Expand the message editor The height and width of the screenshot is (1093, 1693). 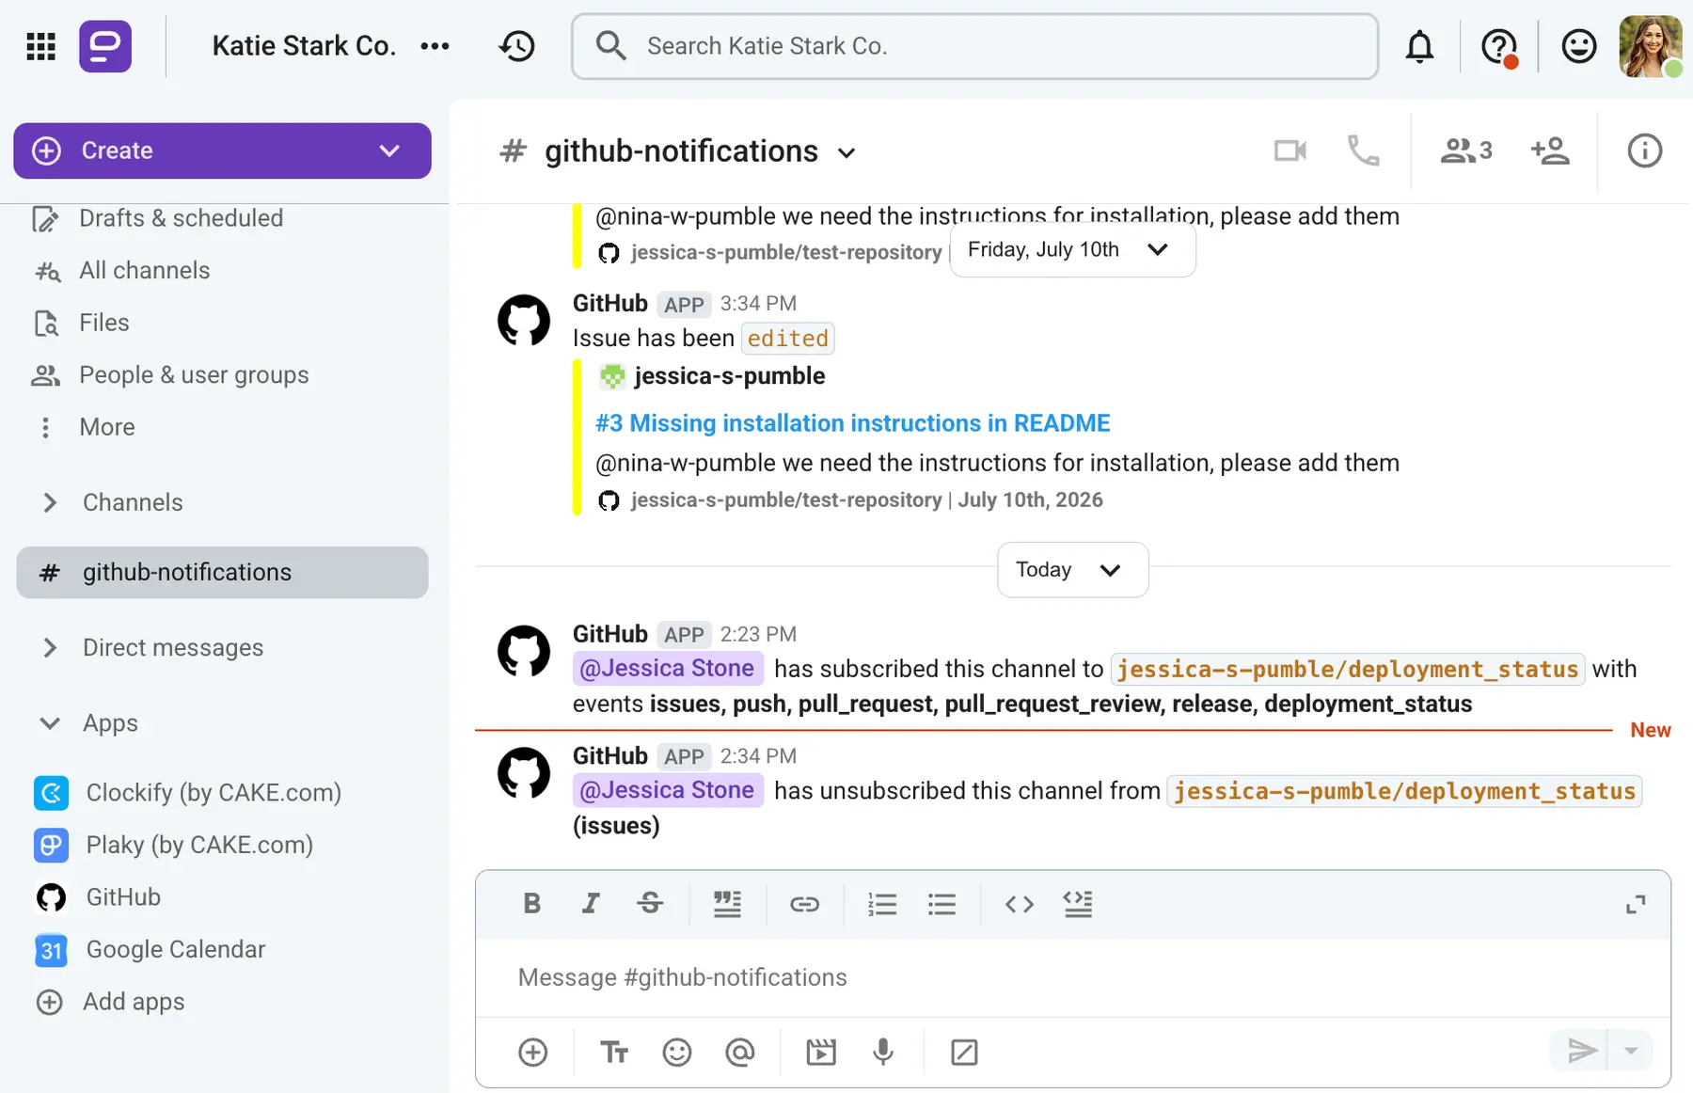pyautogui.click(x=1637, y=904)
